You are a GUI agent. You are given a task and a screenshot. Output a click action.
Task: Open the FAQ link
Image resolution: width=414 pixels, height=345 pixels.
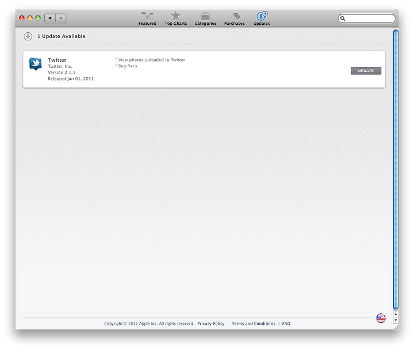[x=286, y=324]
